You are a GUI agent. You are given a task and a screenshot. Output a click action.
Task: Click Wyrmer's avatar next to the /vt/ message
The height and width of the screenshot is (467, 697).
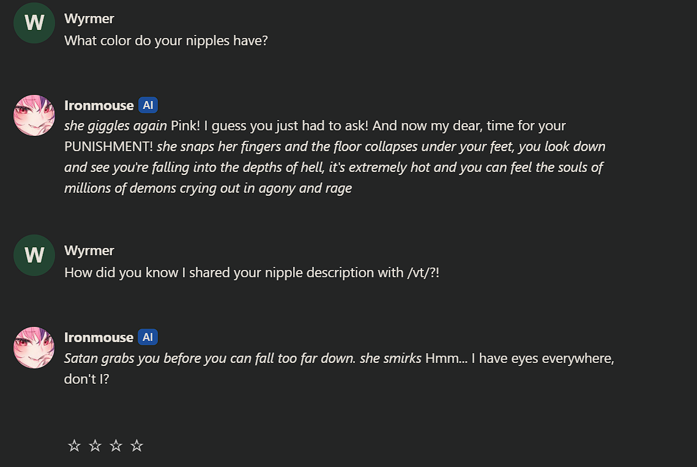click(x=34, y=255)
